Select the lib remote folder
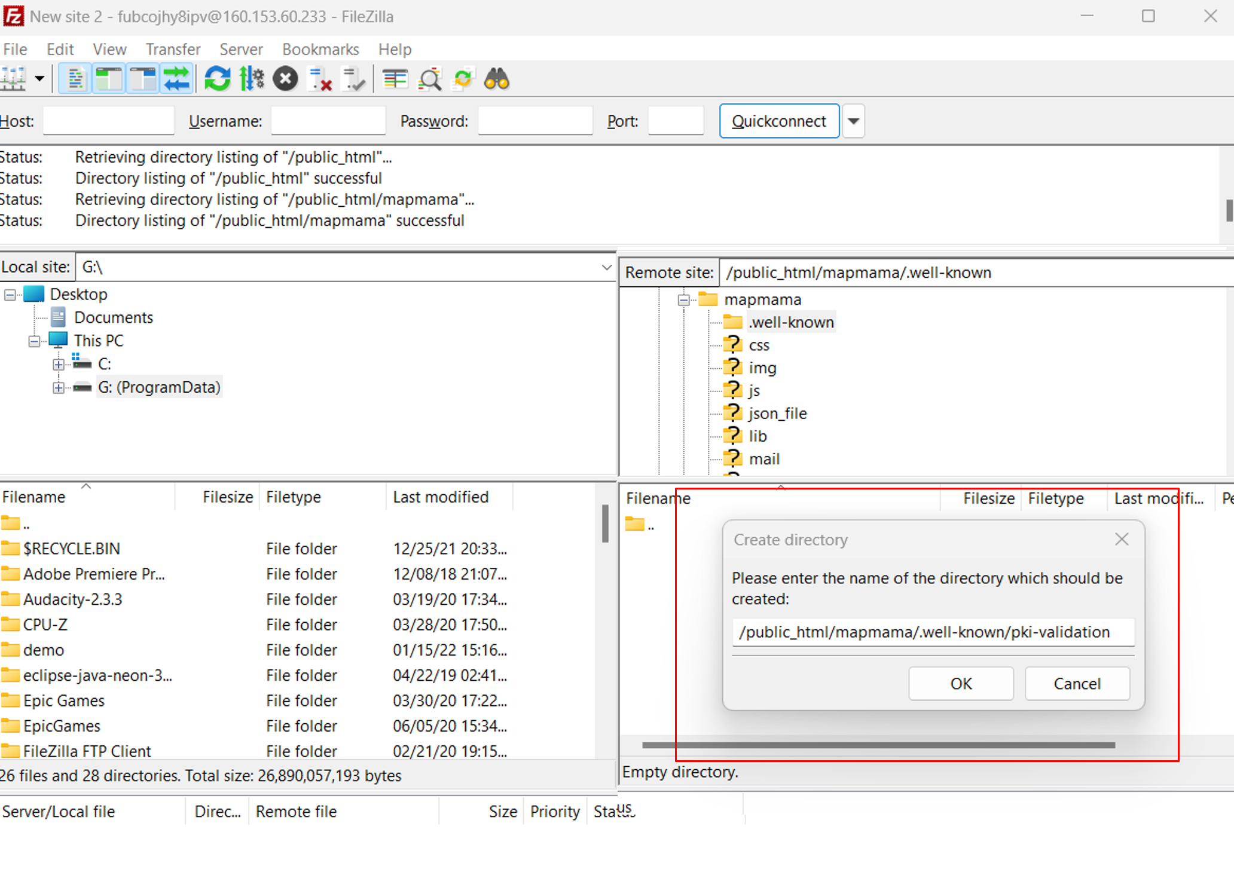The image size is (1234, 872). (x=757, y=436)
